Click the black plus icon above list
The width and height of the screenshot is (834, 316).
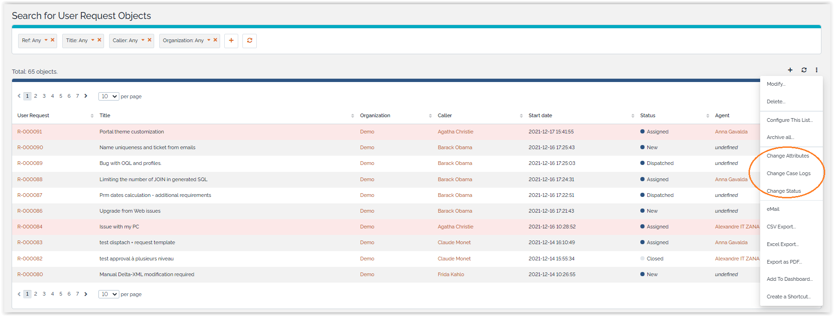coord(790,70)
